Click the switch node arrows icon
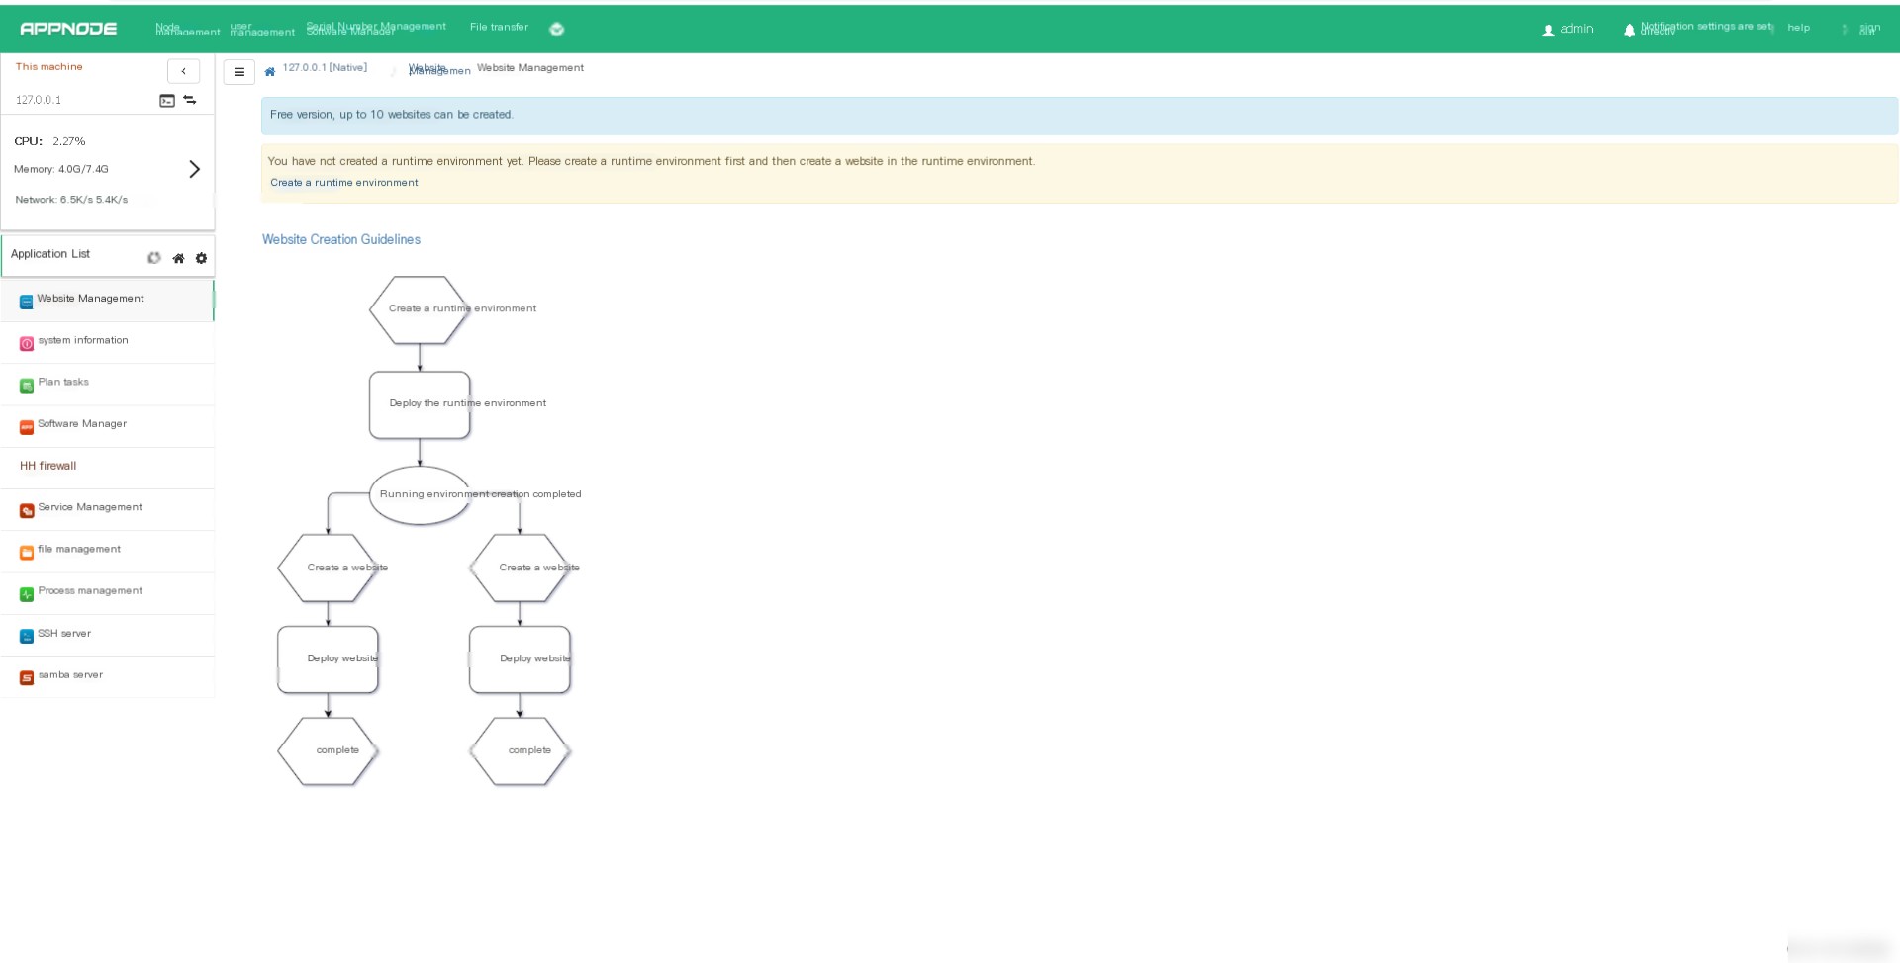Image resolution: width=1900 pixels, height=963 pixels. pyautogui.click(x=190, y=100)
